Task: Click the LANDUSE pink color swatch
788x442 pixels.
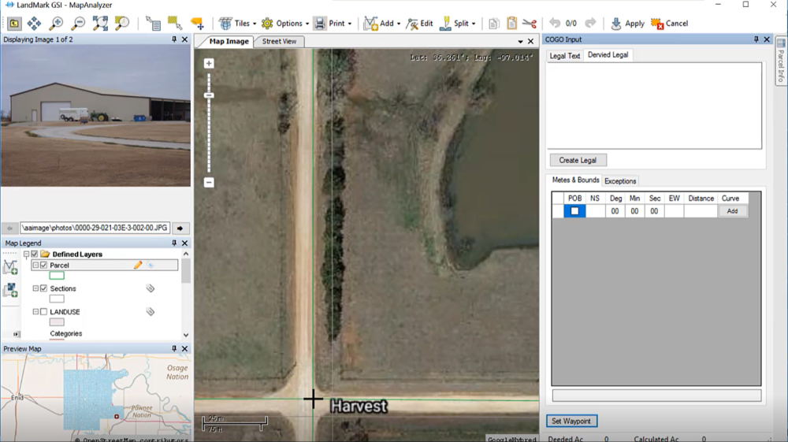Action: point(57,322)
